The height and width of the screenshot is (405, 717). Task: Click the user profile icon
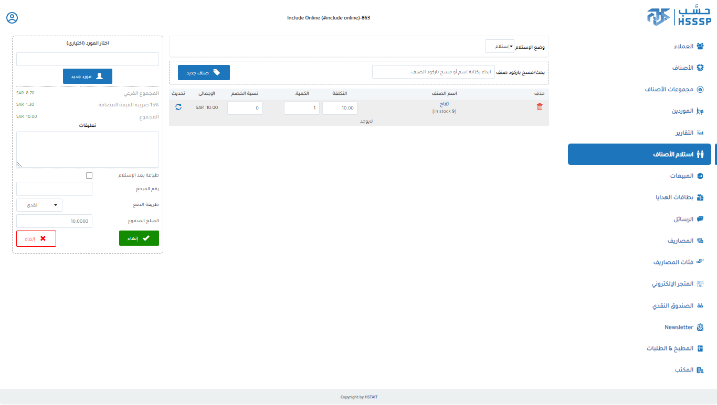12,18
